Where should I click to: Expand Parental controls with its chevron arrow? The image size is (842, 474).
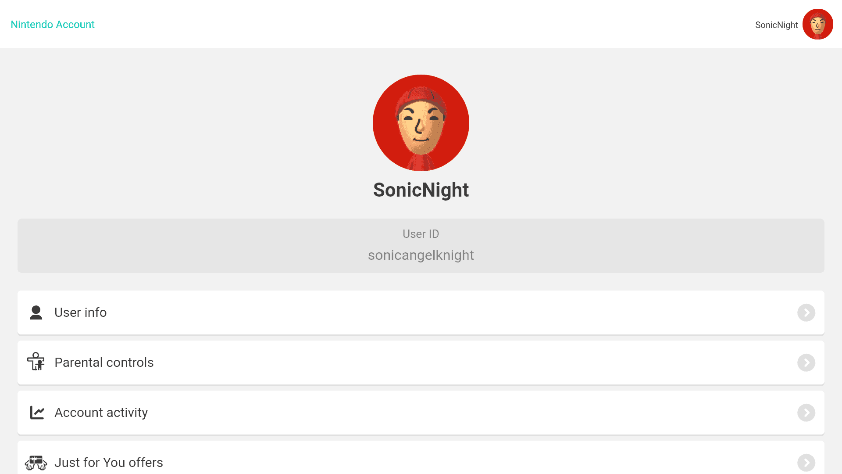[806, 363]
